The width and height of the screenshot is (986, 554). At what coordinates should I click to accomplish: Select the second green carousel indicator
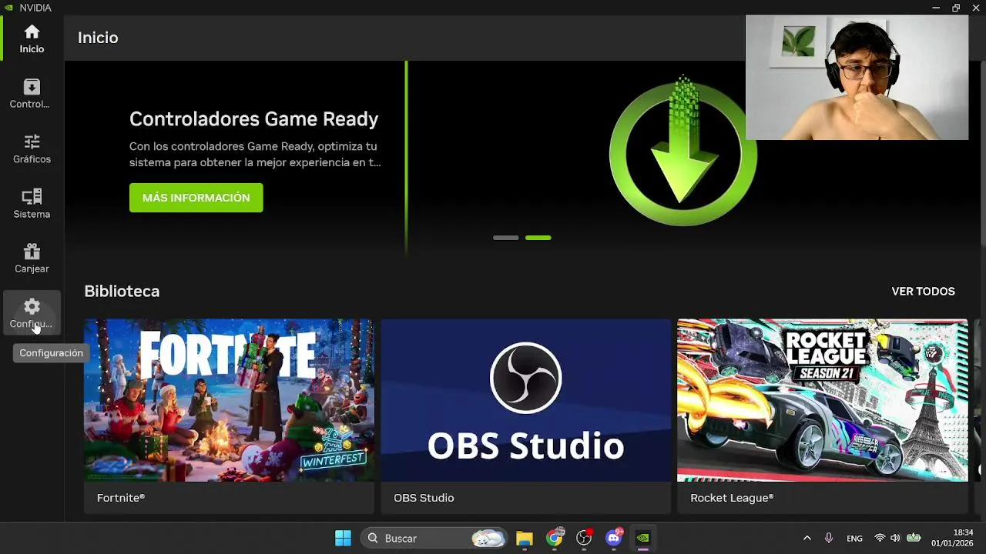[x=538, y=238]
